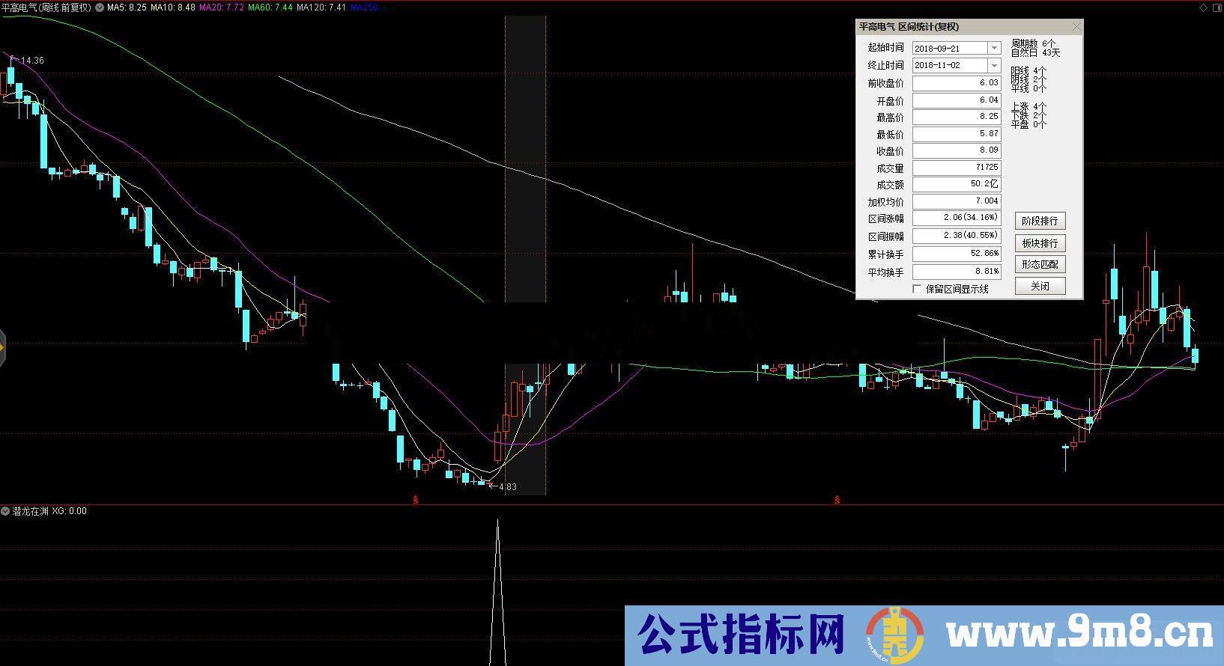Screen dimensions: 1224x666
Task: Click the 潜龙在渊 indicator name label
Action: pyautogui.click(x=31, y=511)
